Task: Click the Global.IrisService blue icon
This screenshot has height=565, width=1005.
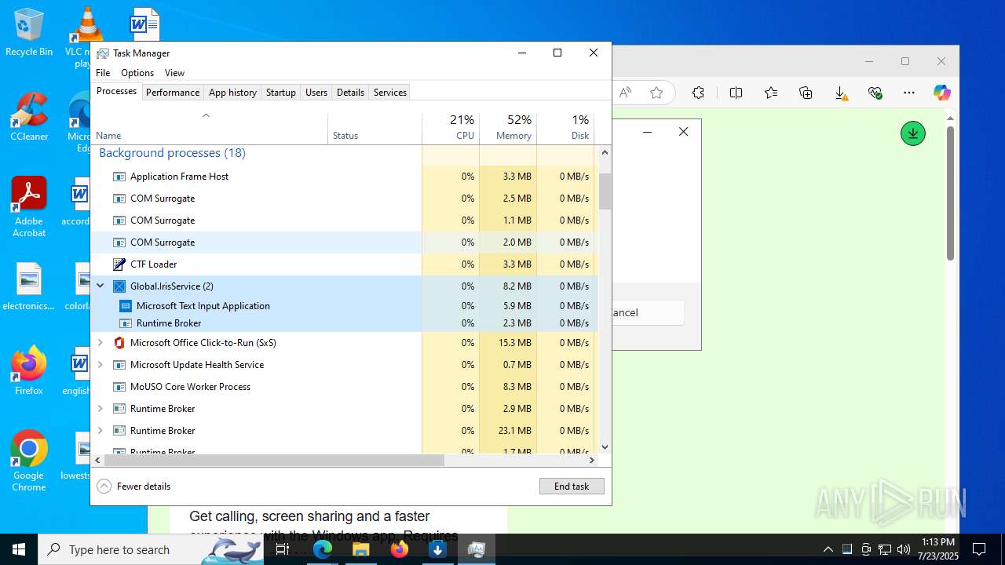Action: [119, 286]
